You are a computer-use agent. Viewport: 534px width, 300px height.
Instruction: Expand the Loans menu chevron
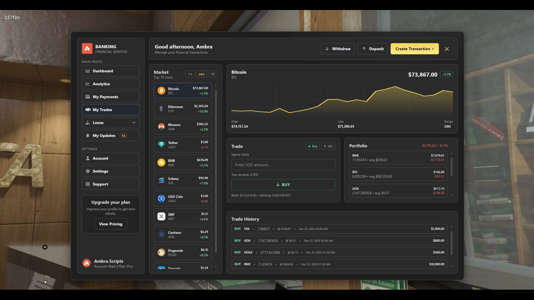[134, 123]
